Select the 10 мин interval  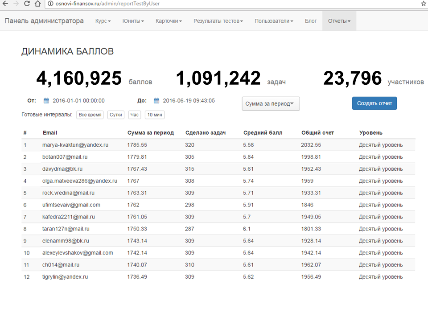point(155,115)
